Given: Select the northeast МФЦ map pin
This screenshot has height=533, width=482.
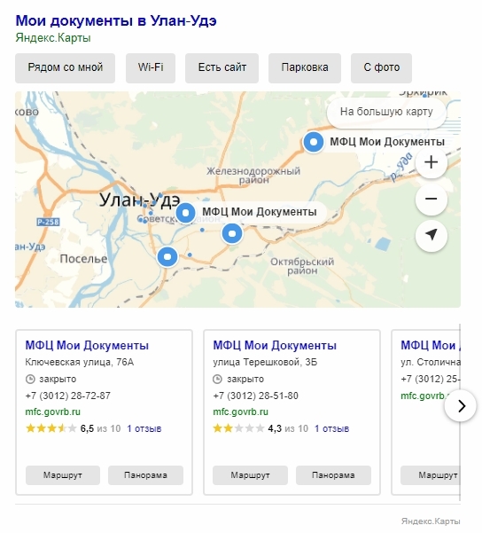Looking at the screenshot, I should tap(313, 142).
